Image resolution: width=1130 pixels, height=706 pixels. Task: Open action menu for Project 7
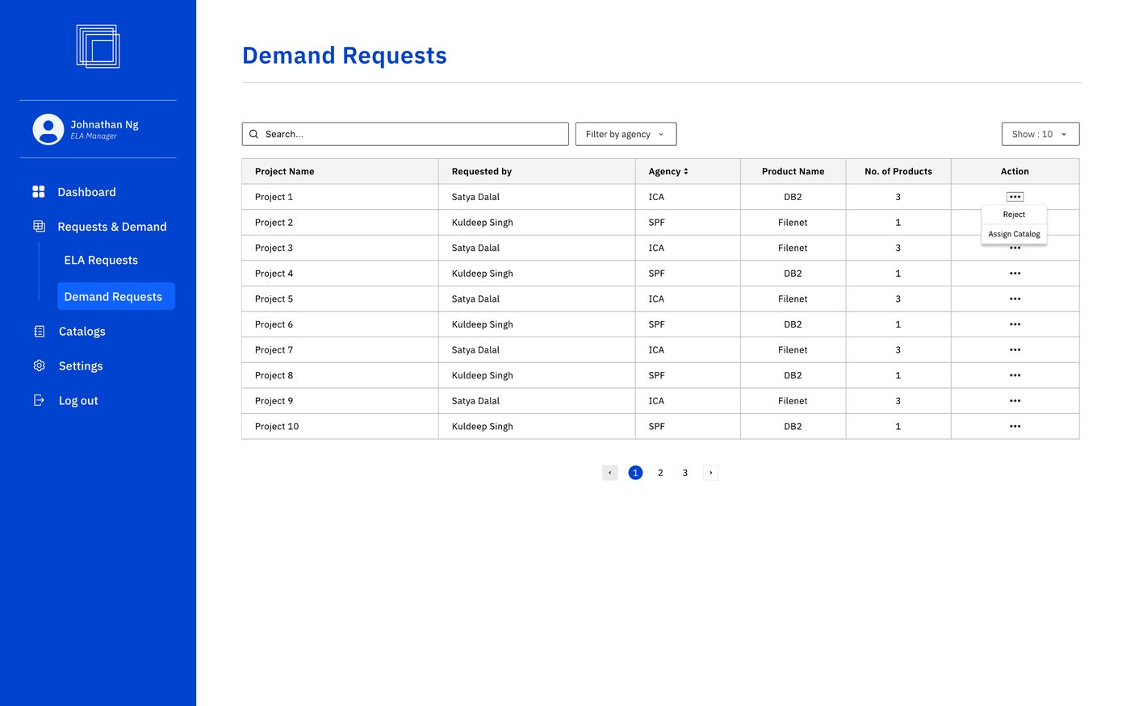point(1015,350)
